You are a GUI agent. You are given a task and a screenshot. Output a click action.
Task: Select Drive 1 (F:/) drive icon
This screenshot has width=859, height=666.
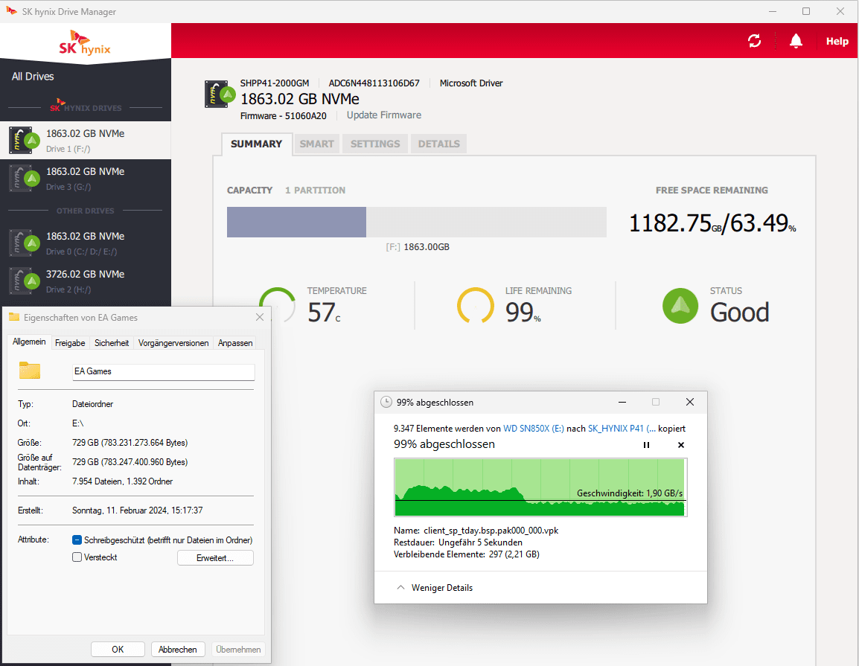point(24,140)
